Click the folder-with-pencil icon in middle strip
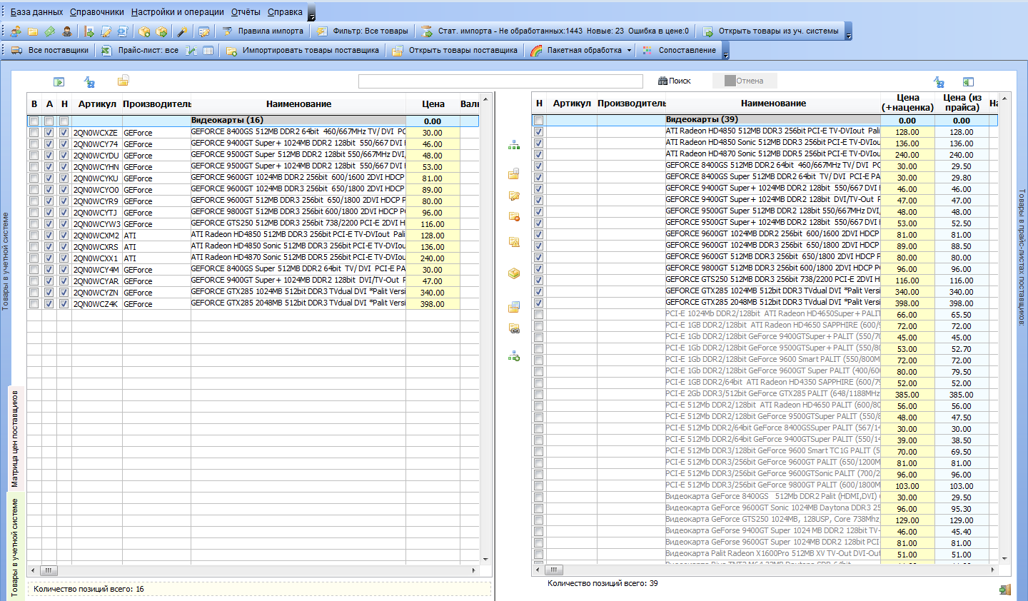 click(x=514, y=196)
